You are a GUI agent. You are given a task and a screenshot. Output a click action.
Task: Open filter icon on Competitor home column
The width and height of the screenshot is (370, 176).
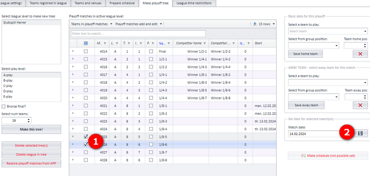point(204,43)
